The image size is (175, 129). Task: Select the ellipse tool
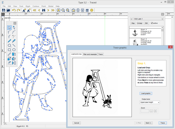(14, 50)
